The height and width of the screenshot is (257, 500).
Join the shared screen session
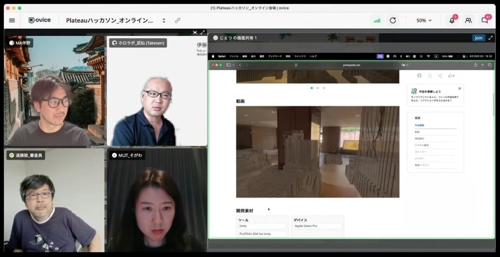click(478, 38)
